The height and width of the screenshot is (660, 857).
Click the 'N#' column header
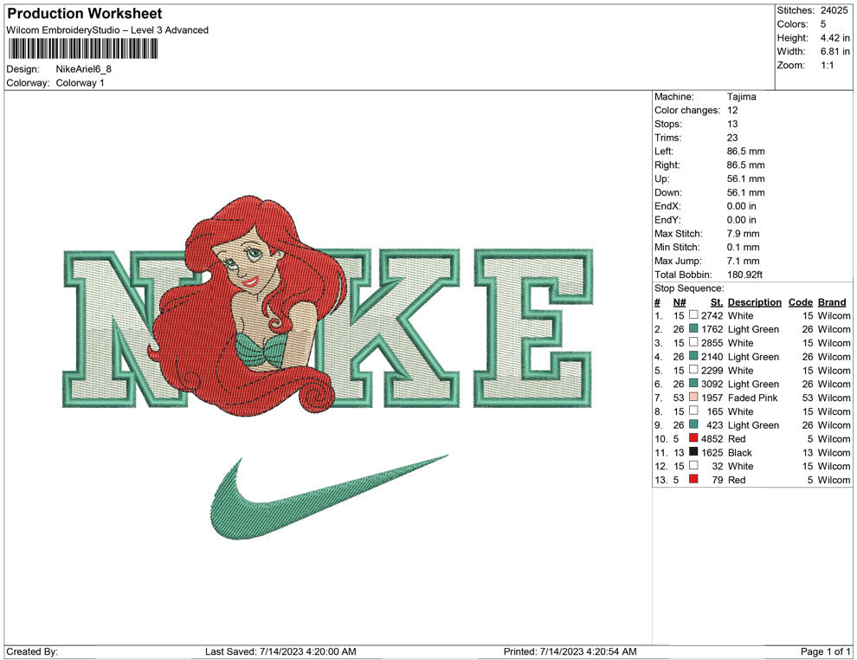(680, 301)
